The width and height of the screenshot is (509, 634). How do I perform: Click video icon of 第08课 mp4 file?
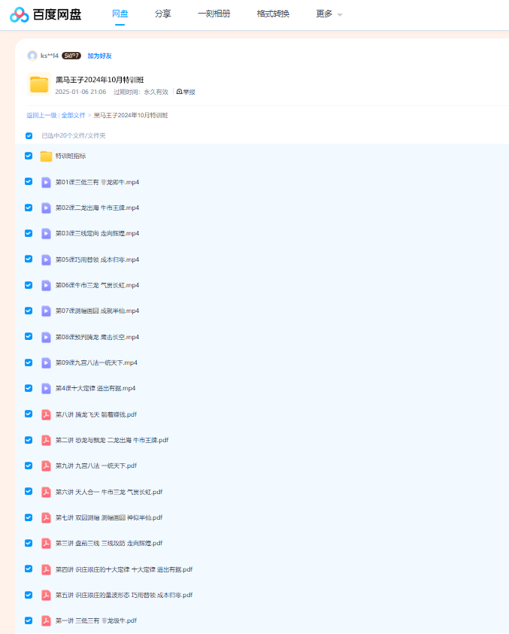pyautogui.click(x=46, y=337)
